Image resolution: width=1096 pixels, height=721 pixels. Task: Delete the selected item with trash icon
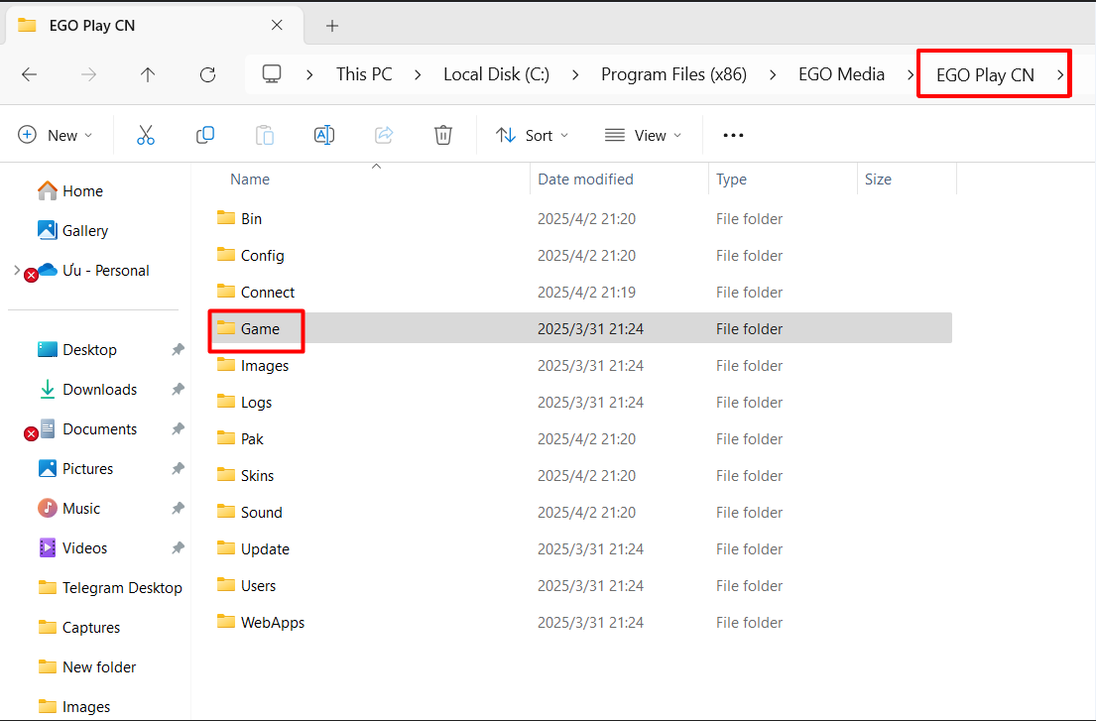pos(443,135)
